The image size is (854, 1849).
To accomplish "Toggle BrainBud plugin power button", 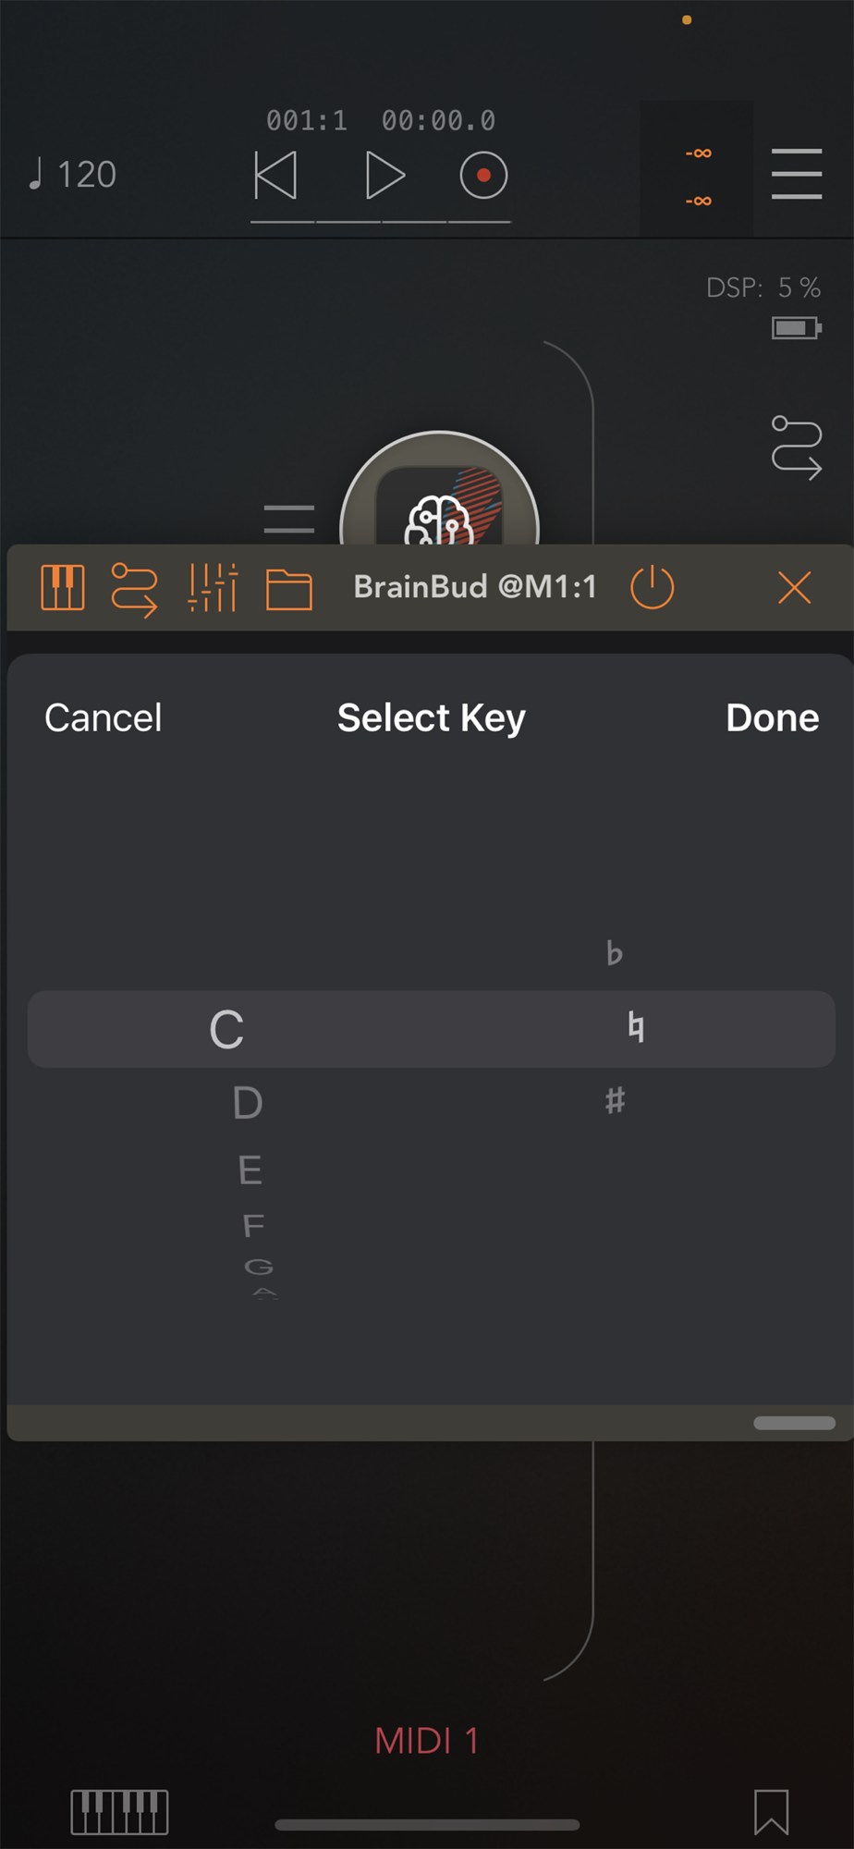I will [x=653, y=587].
